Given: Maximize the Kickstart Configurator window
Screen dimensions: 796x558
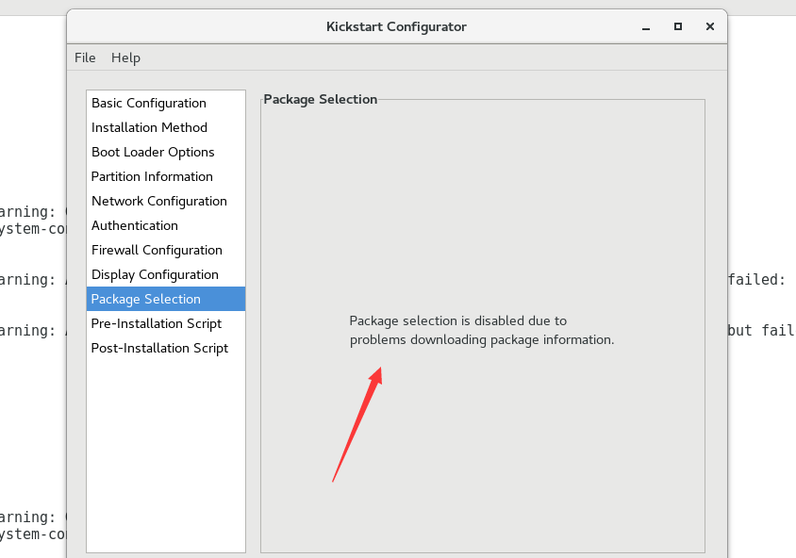Looking at the screenshot, I should 678,26.
